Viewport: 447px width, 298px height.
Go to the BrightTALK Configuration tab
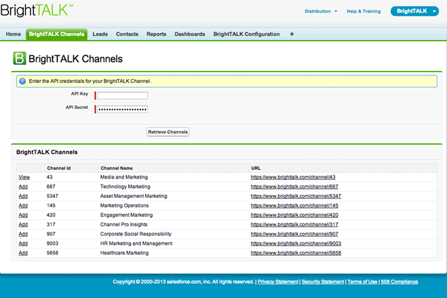pos(246,35)
